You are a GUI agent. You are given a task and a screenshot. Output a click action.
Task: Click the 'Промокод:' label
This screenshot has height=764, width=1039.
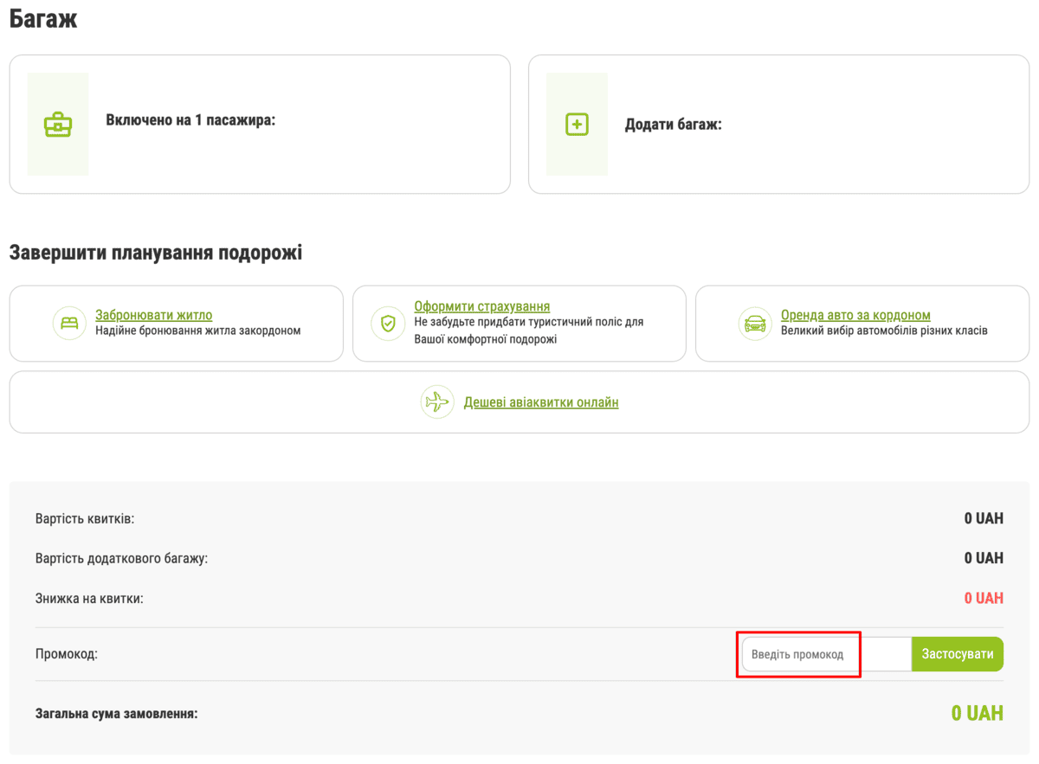coord(67,654)
